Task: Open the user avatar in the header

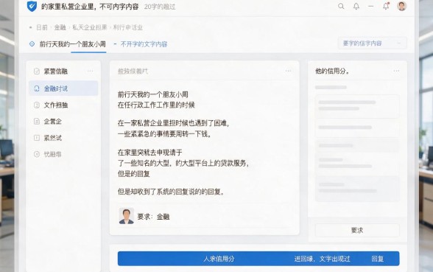Action: point(401,6)
